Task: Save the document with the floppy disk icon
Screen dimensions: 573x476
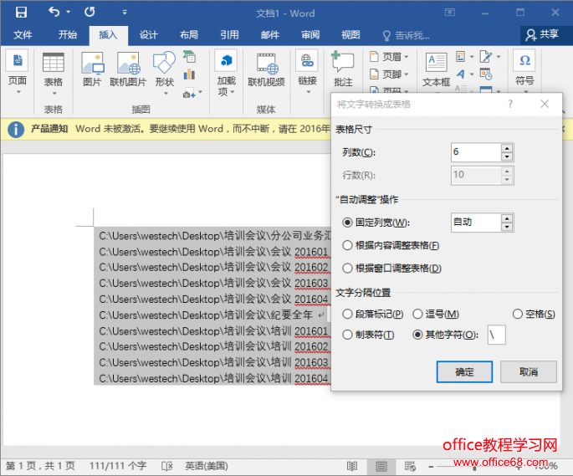Action: click(x=21, y=13)
